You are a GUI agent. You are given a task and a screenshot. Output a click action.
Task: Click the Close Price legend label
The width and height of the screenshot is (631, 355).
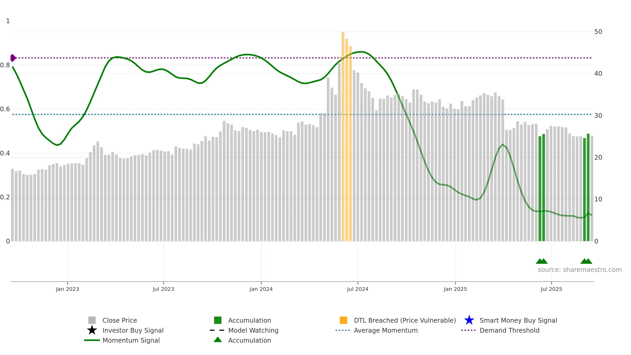[x=120, y=320]
